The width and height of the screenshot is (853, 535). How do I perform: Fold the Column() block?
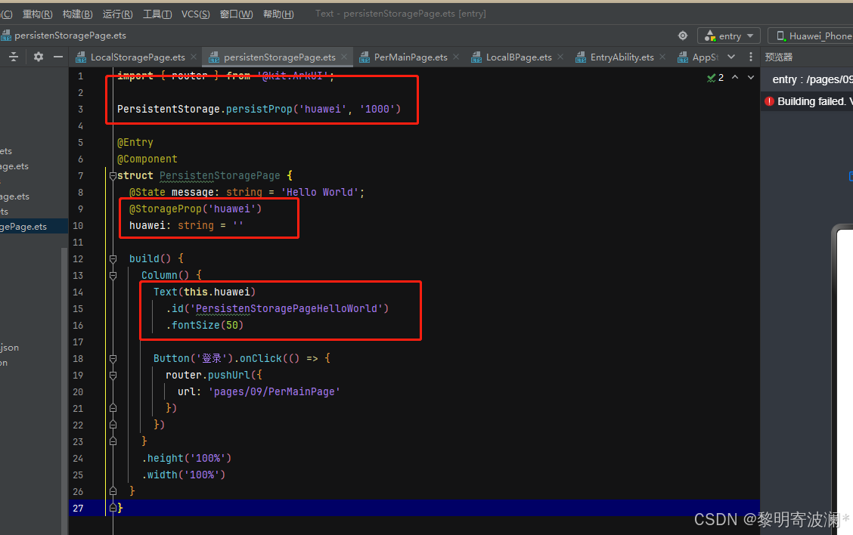113,276
